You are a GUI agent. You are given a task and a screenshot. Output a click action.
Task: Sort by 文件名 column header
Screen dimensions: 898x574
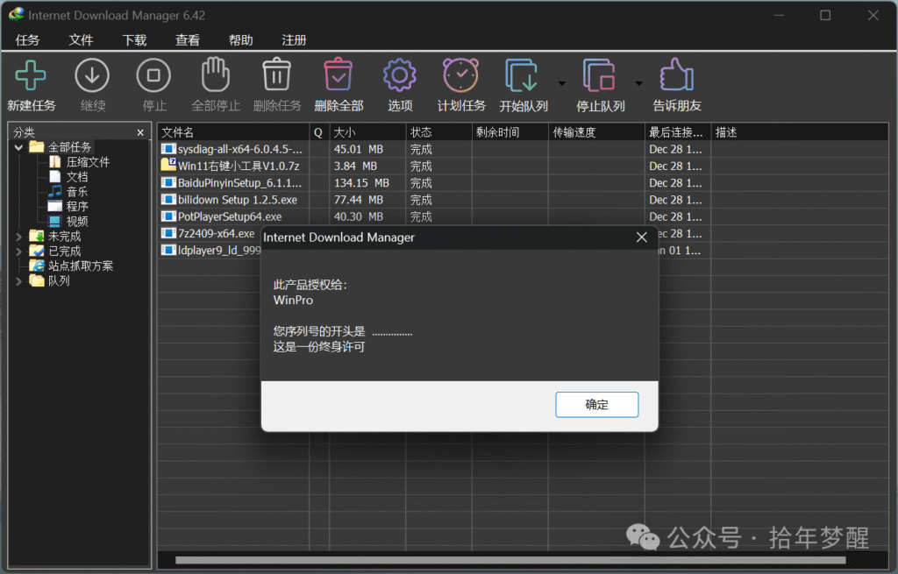point(233,132)
